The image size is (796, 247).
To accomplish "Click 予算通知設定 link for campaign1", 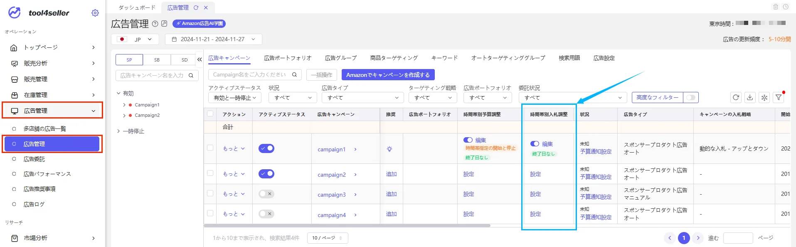I will pos(596,151).
